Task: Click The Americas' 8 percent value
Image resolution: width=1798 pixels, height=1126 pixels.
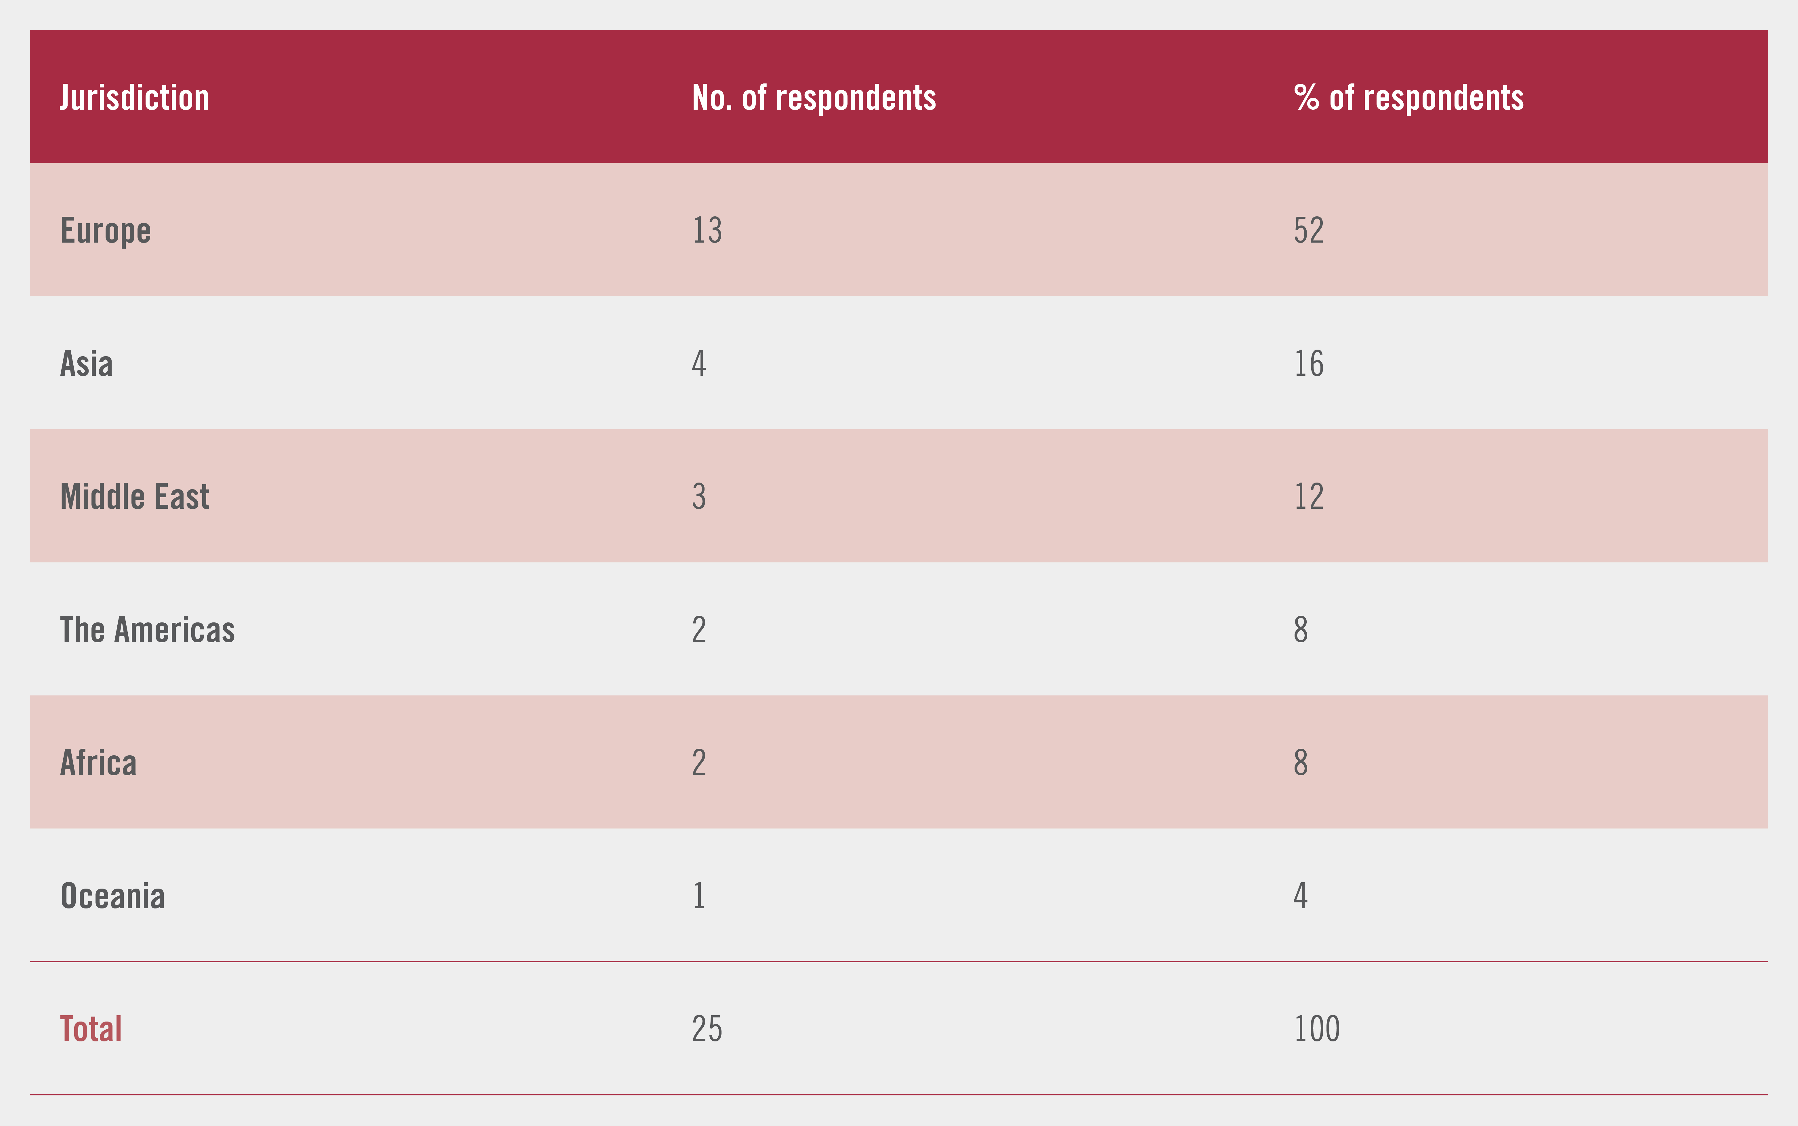Action: [1300, 630]
